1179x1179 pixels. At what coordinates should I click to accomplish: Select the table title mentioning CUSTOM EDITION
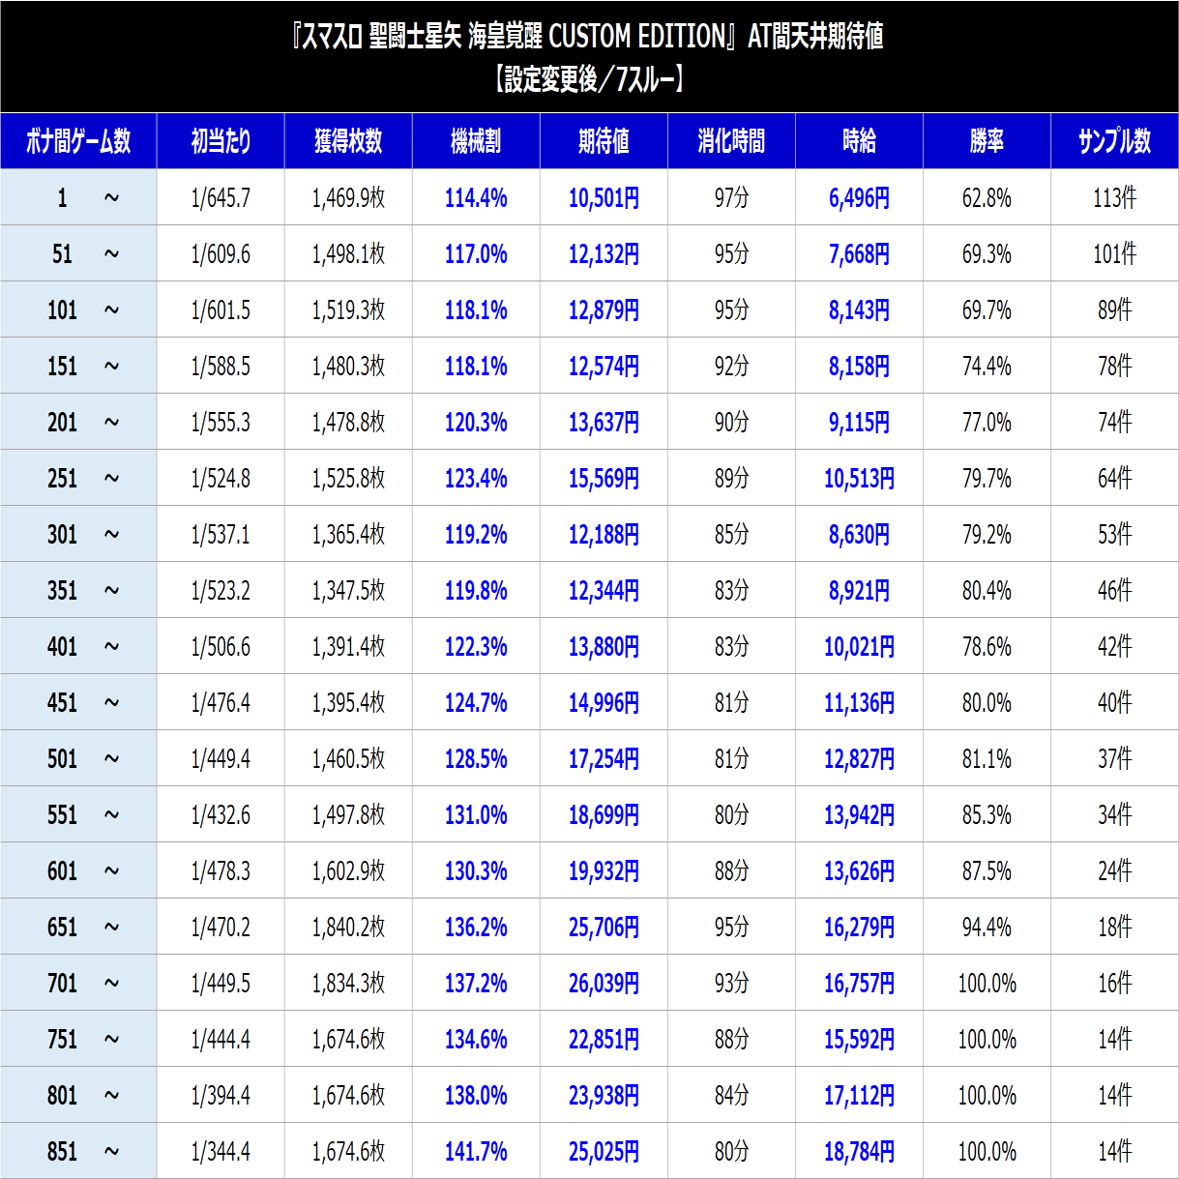[588, 37]
